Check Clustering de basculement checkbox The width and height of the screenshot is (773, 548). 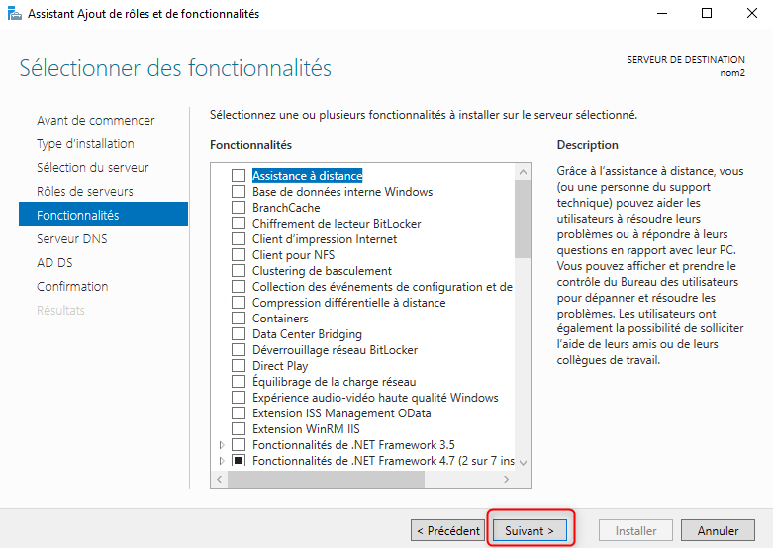pyautogui.click(x=239, y=271)
